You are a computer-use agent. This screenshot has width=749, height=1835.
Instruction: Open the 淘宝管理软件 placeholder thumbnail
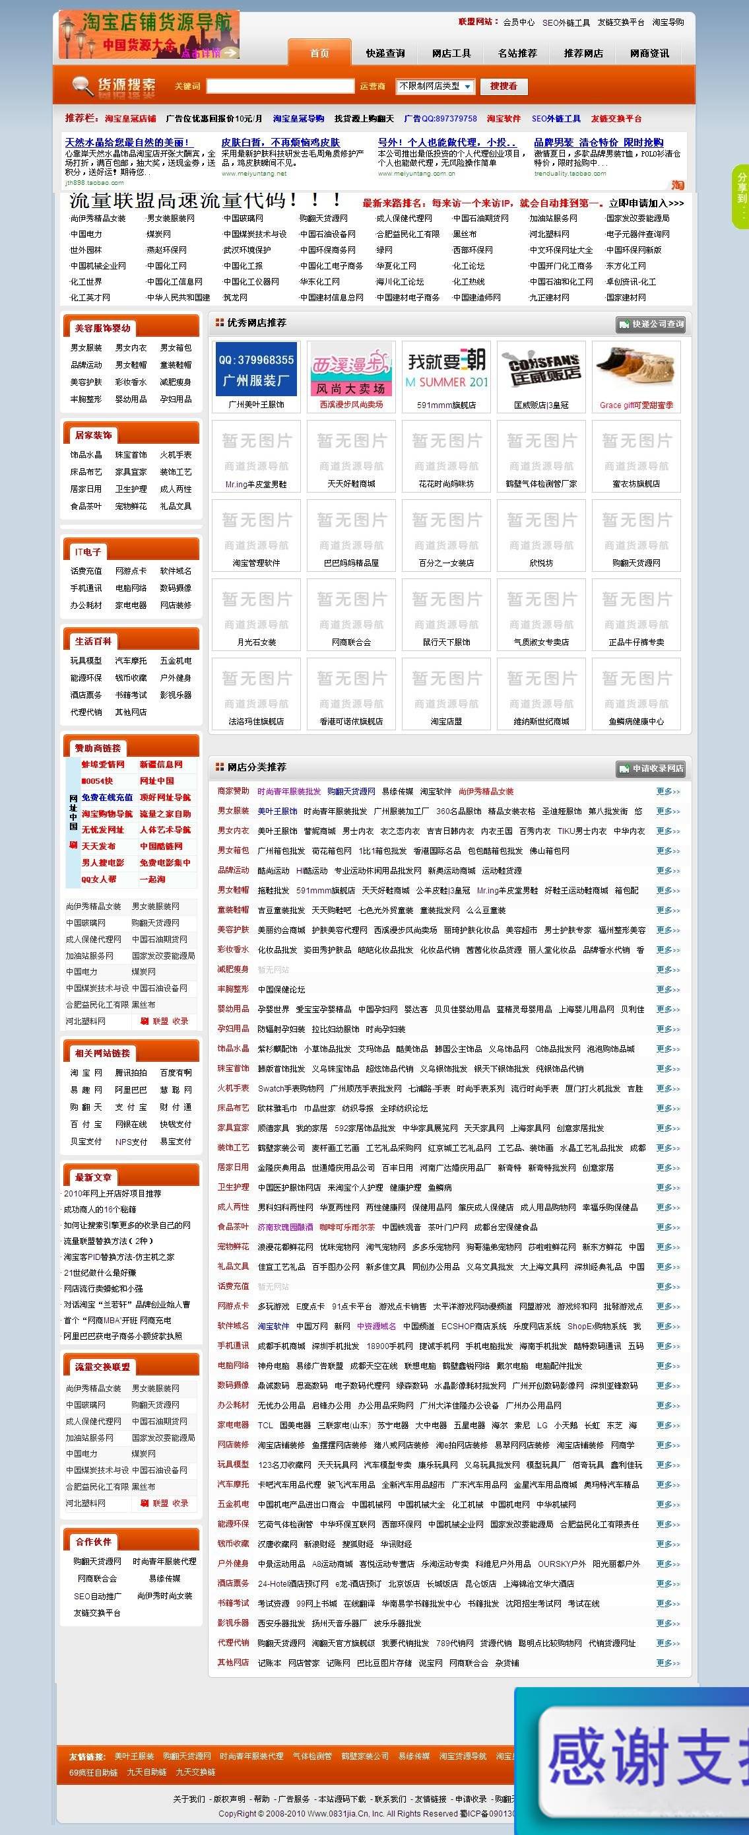(256, 534)
